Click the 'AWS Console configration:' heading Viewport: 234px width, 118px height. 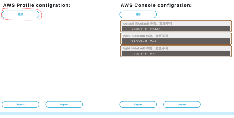[156, 5]
